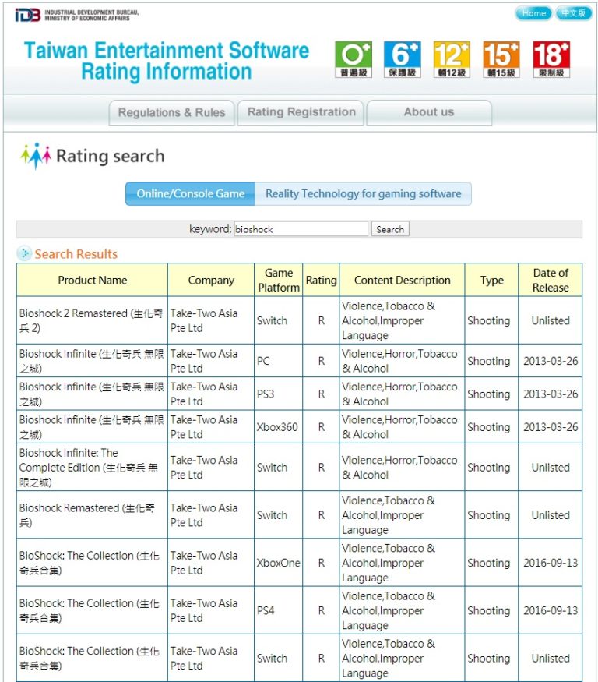Select the 0+ general rating icon
The width and height of the screenshot is (598, 682).
point(354,59)
